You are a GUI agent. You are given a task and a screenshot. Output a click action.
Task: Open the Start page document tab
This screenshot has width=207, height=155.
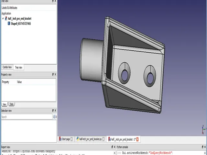66,139
